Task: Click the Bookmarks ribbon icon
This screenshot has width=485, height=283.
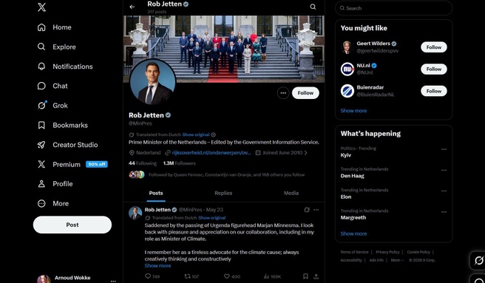Action: pyautogui.click(x=41, y=126)
